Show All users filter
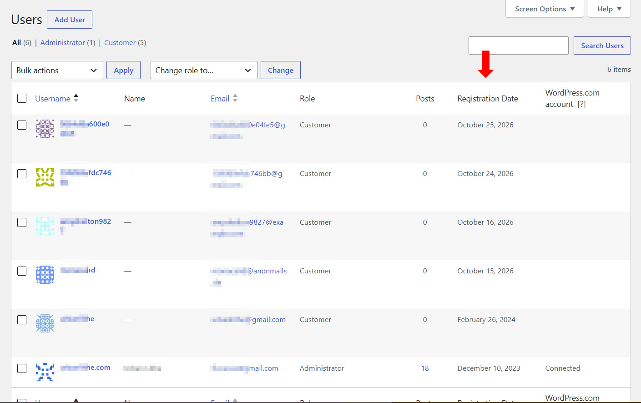 (17, 42)
